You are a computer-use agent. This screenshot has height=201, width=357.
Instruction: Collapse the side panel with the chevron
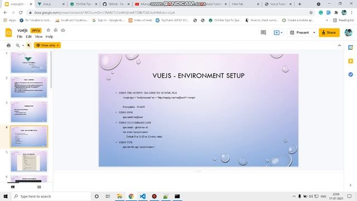pos(350,185)
